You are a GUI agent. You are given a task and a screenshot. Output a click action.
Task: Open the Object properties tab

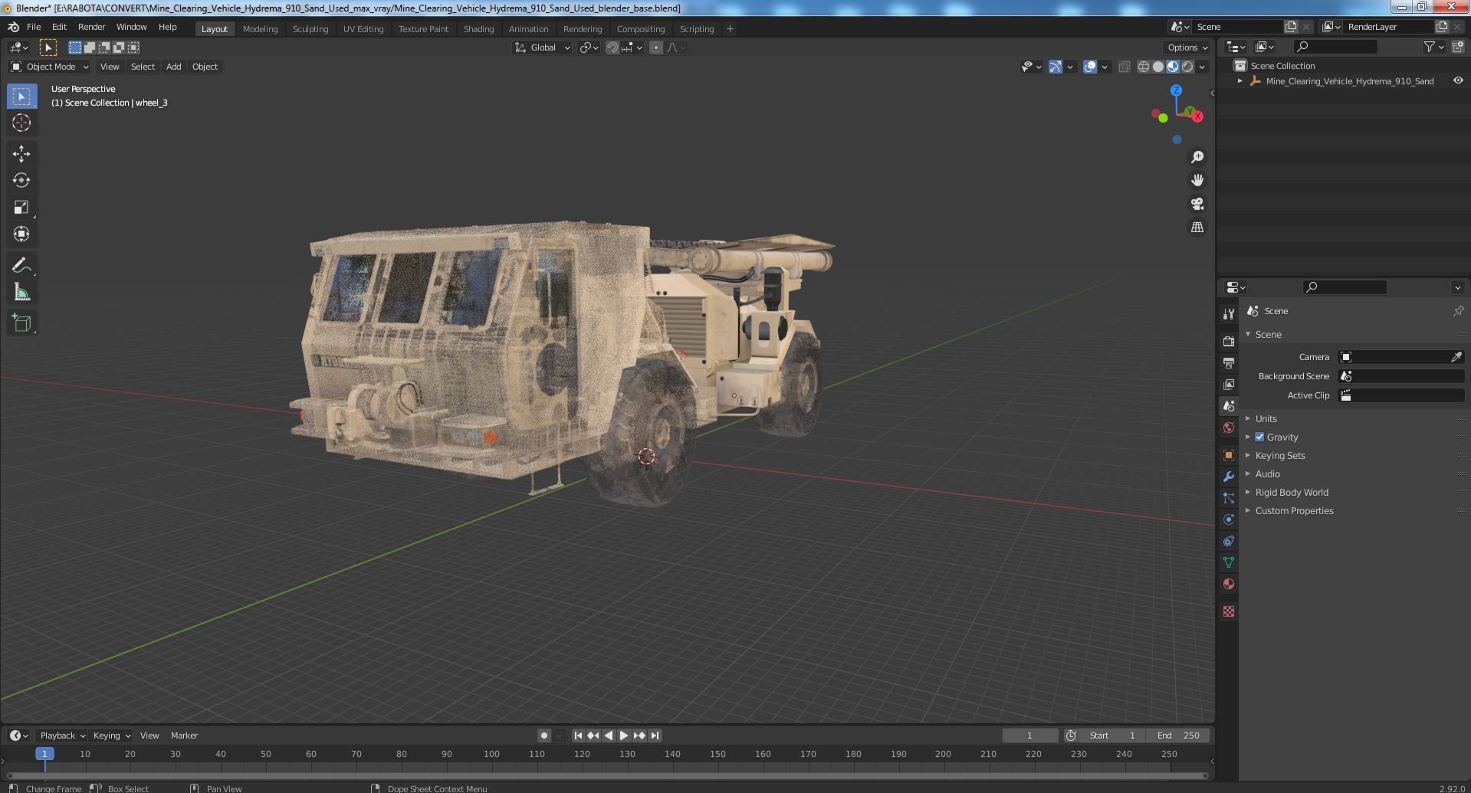coord(1229,455)
